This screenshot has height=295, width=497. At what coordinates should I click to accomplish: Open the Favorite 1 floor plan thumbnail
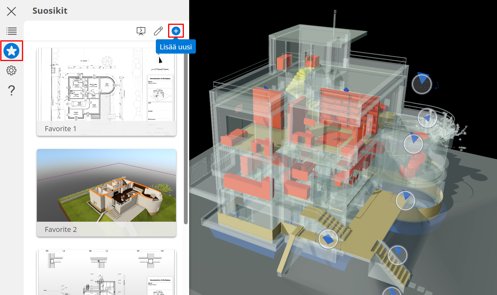[106, 92]
